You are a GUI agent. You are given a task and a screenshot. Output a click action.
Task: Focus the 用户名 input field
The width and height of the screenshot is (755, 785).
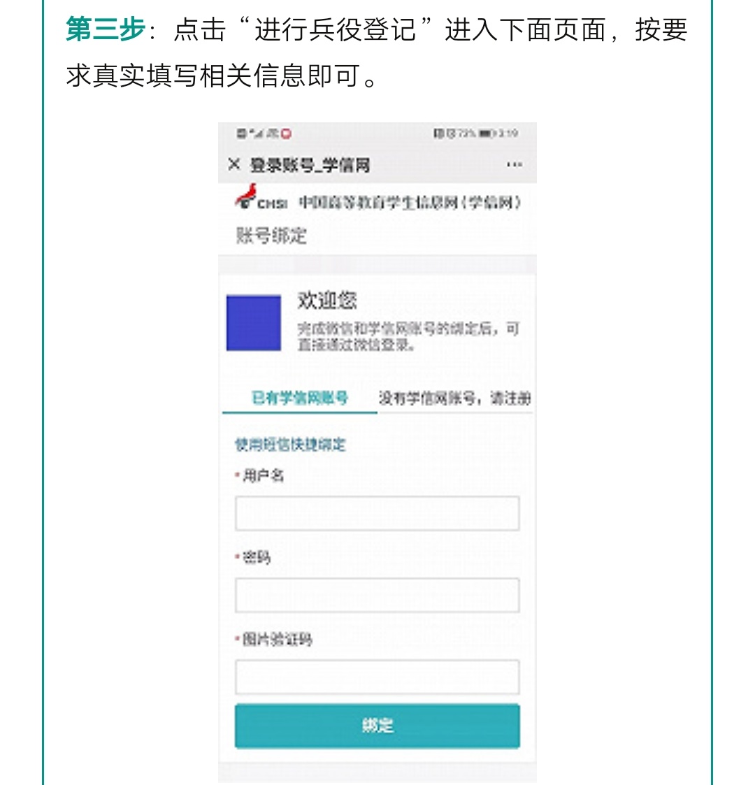pyautogui.click(x=377, y=514)
